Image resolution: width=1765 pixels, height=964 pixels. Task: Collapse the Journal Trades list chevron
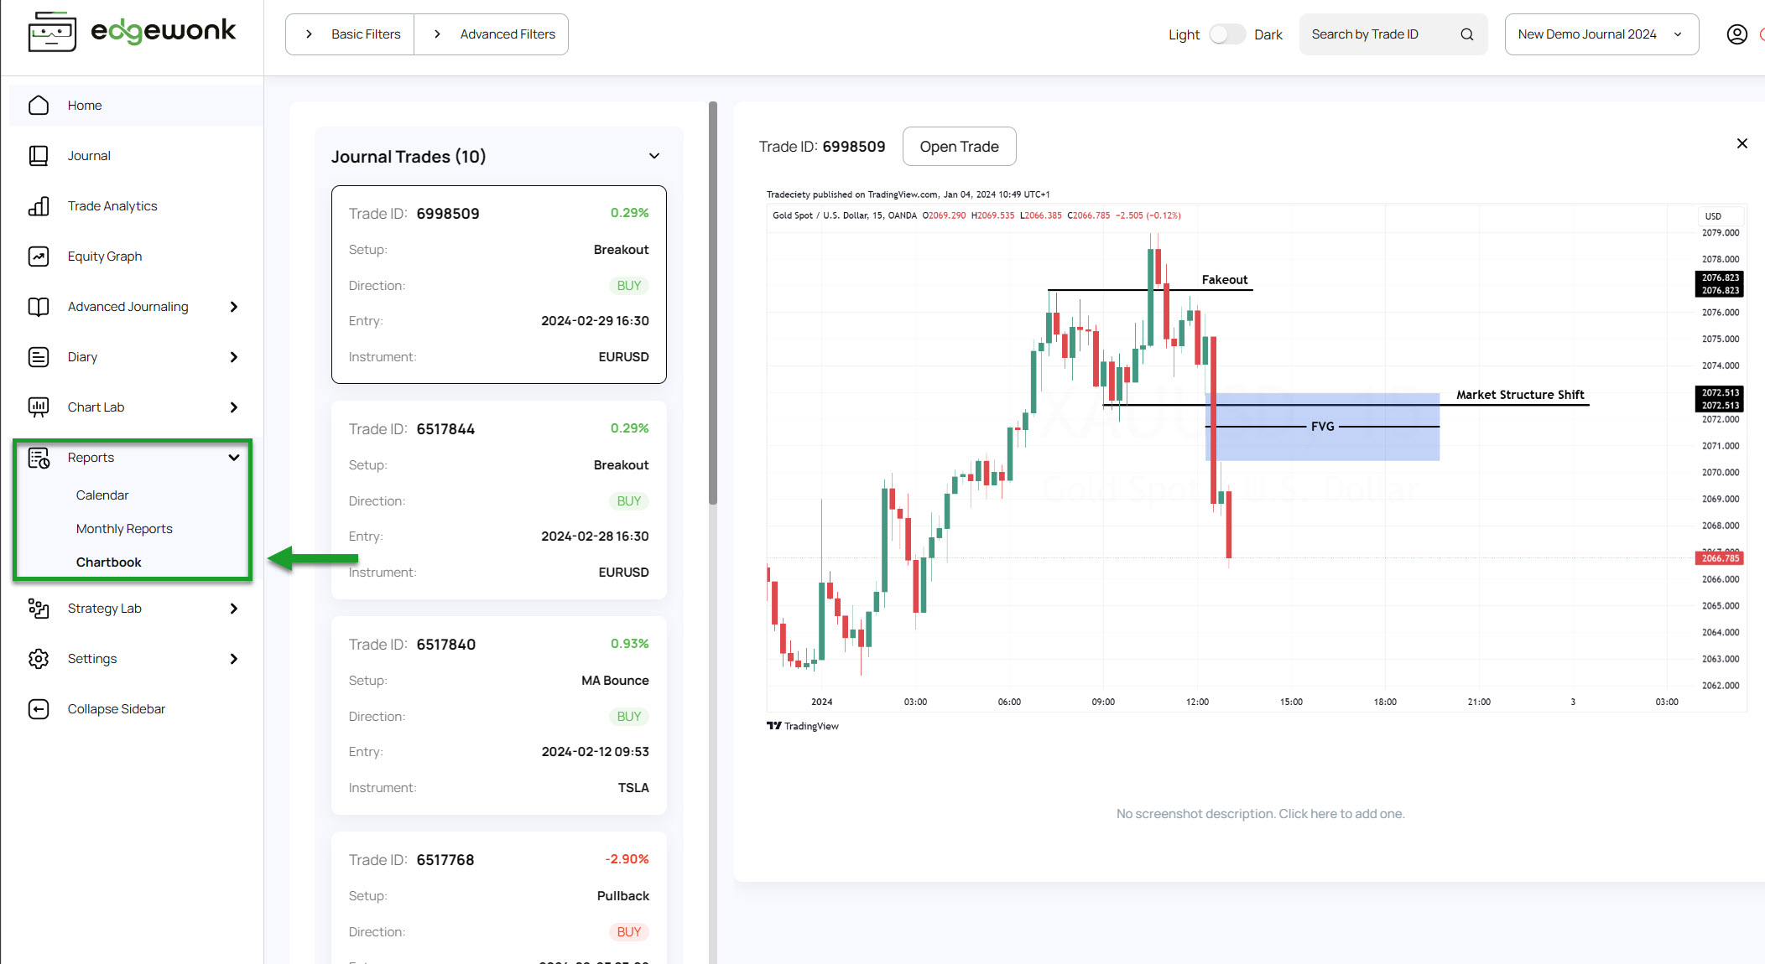click(x=654, y=156)
